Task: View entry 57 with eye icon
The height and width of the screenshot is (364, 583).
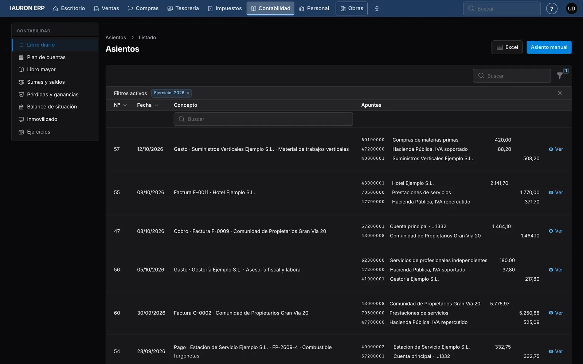Action: point(556,149)
